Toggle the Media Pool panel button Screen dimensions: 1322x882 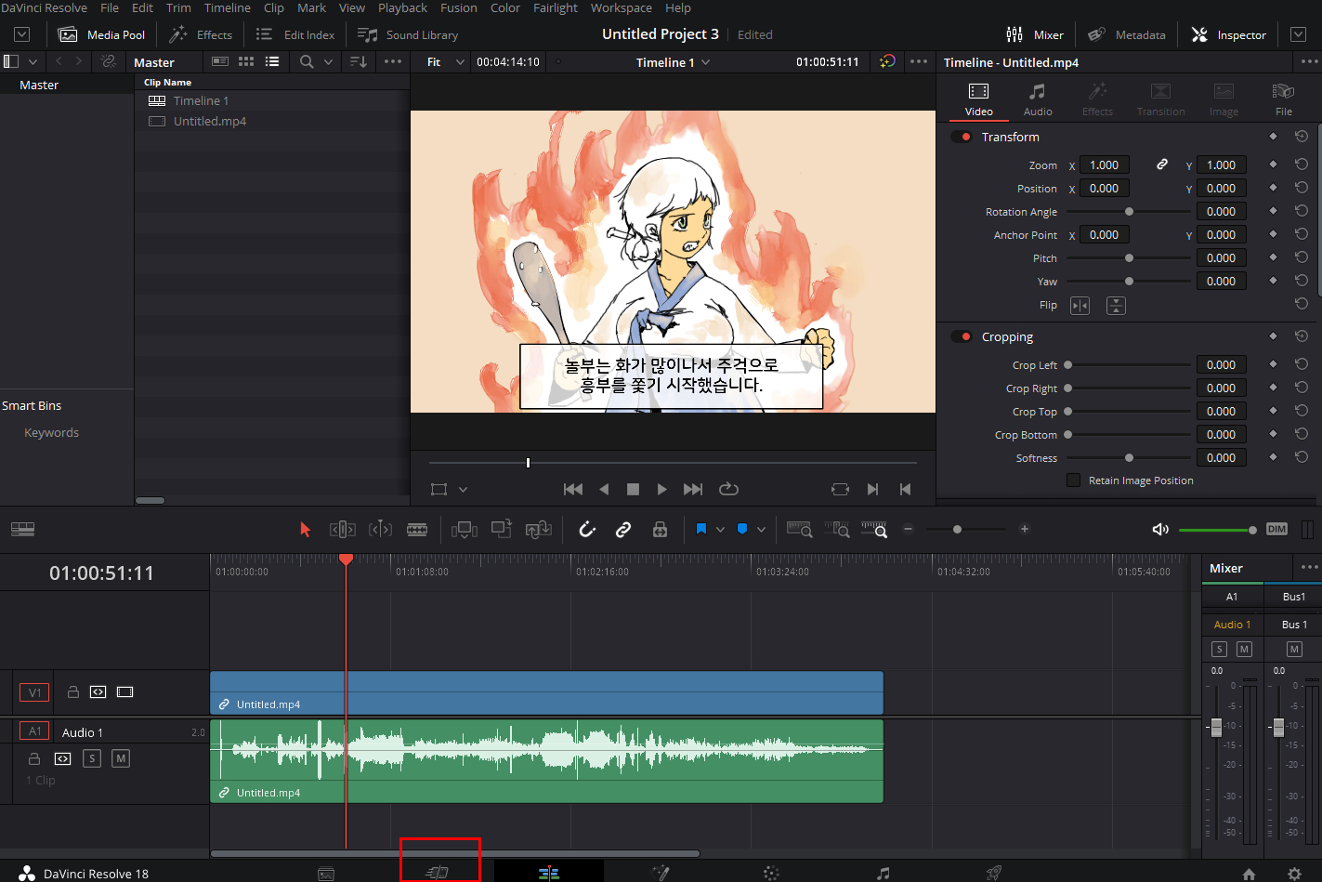(x=102, y=34)
